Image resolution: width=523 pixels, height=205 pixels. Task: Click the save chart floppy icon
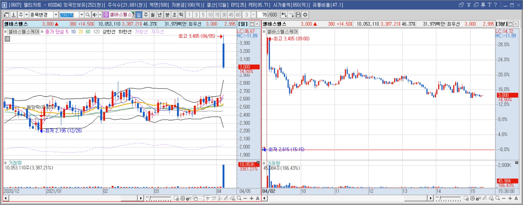tap(298, 15)
